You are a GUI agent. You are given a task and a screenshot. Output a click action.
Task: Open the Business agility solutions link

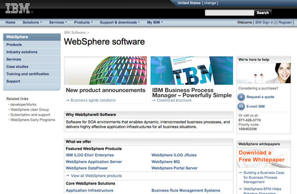(x=93, y=100)
